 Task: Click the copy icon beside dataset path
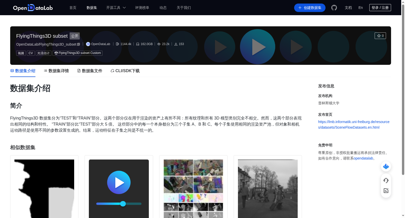click(78, 44)
